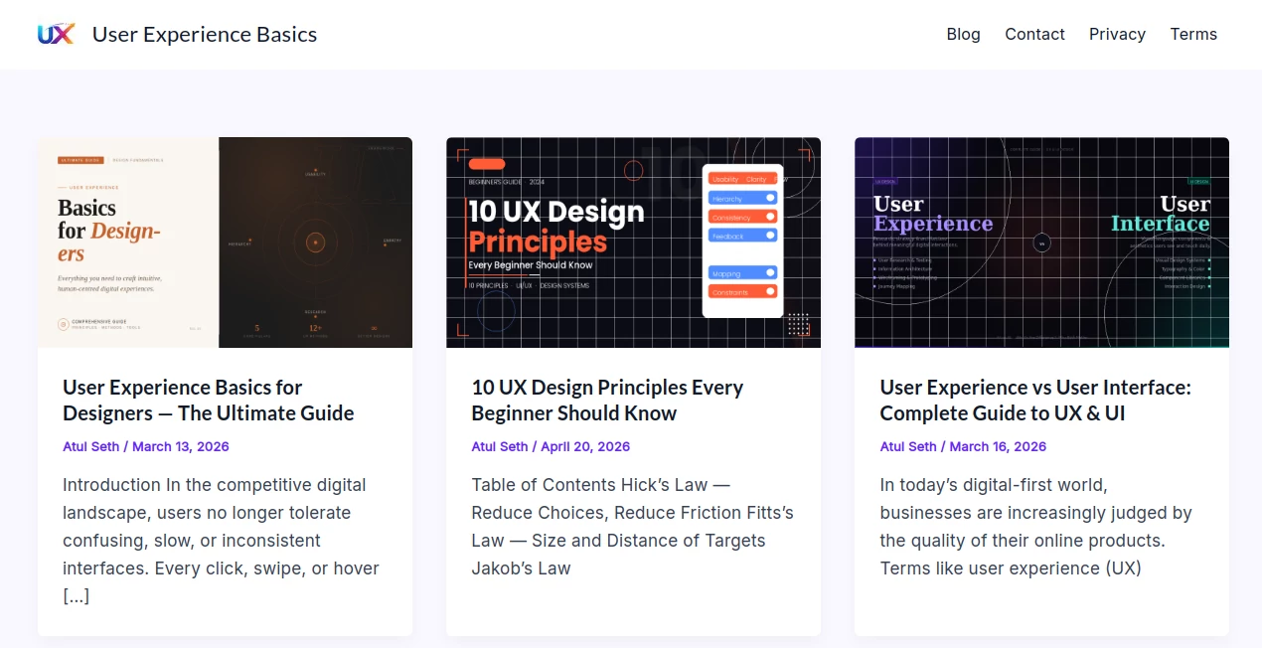Click author Atul Seth on March 16 post
1262x648 pixels.
pyautogui.click(x=908, y=446)
